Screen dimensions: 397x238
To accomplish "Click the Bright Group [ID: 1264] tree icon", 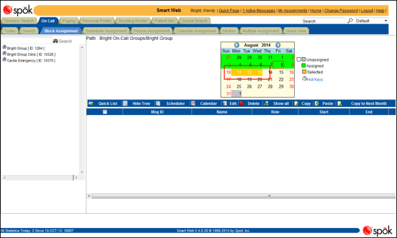I will point(4,47).
